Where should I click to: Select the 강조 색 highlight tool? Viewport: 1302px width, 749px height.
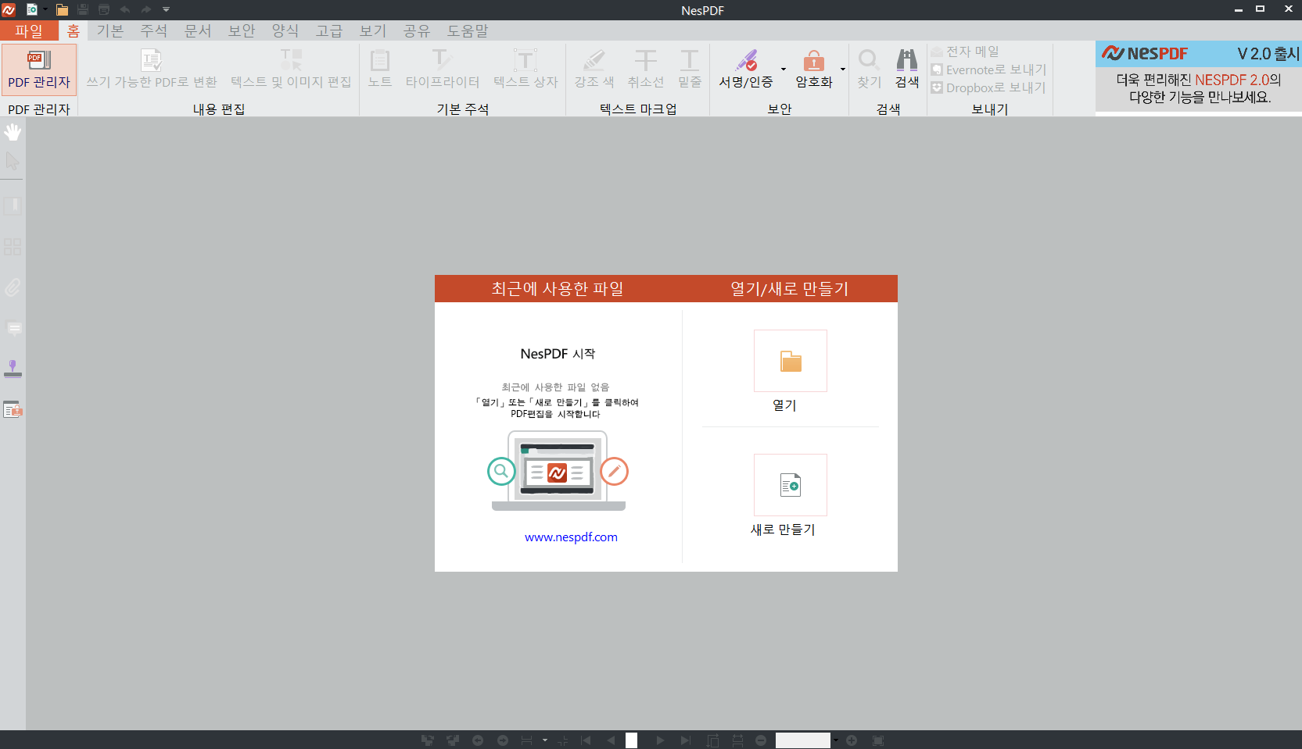[594, 70]
